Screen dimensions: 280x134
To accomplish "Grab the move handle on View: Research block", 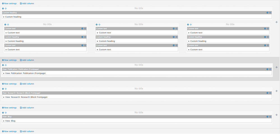I will (270, 93).
